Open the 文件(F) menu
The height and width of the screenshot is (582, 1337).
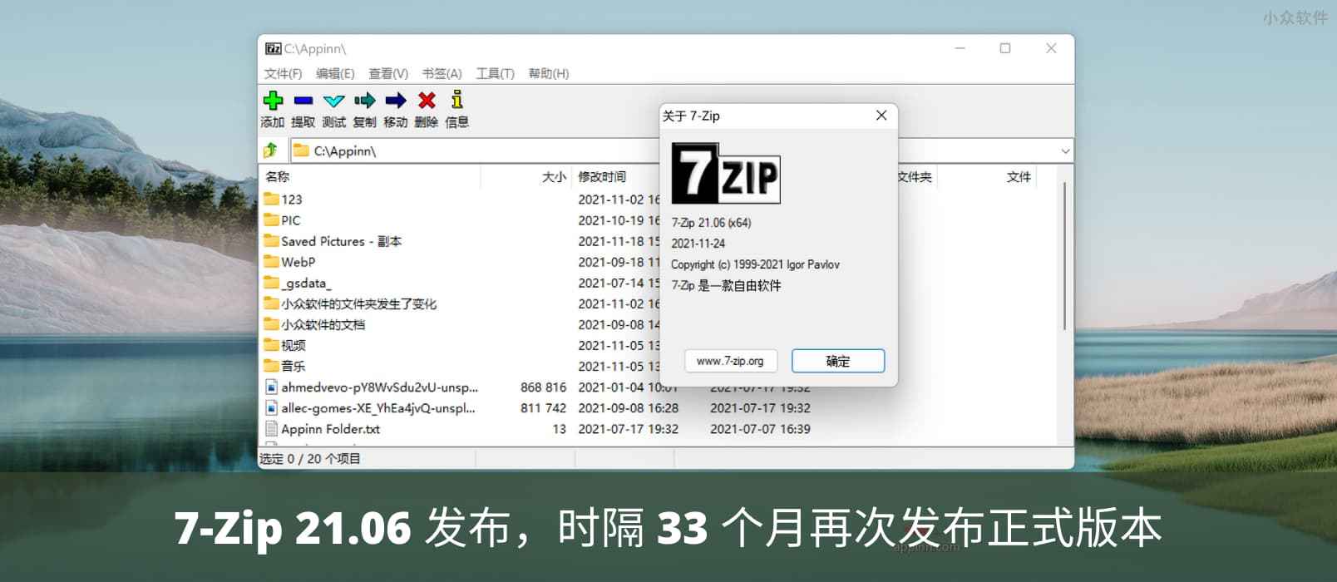click(283, 74)
